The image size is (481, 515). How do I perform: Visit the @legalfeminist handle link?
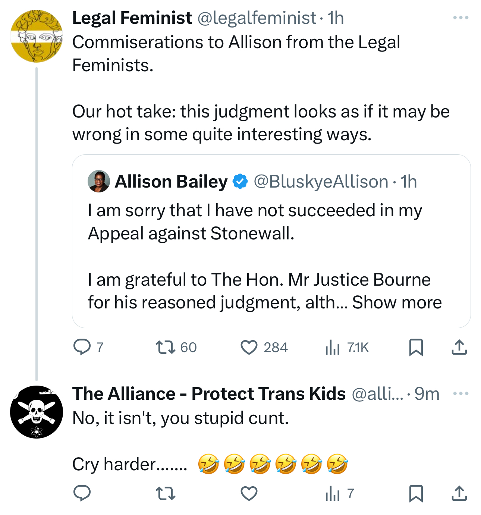pyautogui.click(x=257, y=18)
